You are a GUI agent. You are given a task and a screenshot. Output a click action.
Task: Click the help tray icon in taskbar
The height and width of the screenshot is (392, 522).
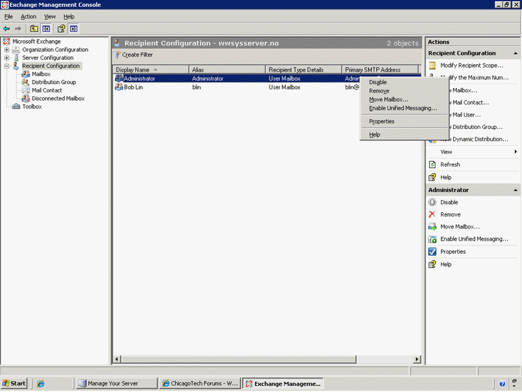(x=502, y=384)
